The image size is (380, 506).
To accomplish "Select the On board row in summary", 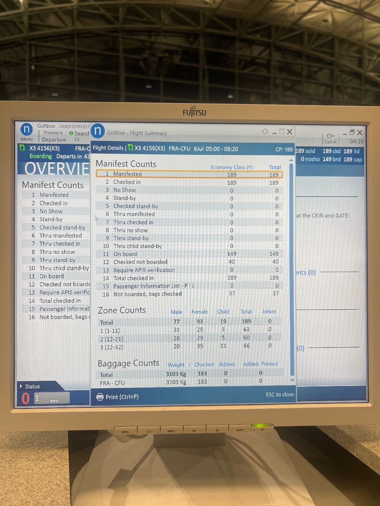I will pos(189,254).
